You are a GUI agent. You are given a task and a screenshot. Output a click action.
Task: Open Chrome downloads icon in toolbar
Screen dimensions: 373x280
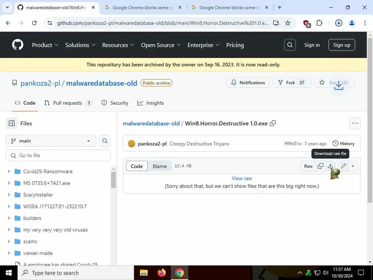tap(338, 23)
